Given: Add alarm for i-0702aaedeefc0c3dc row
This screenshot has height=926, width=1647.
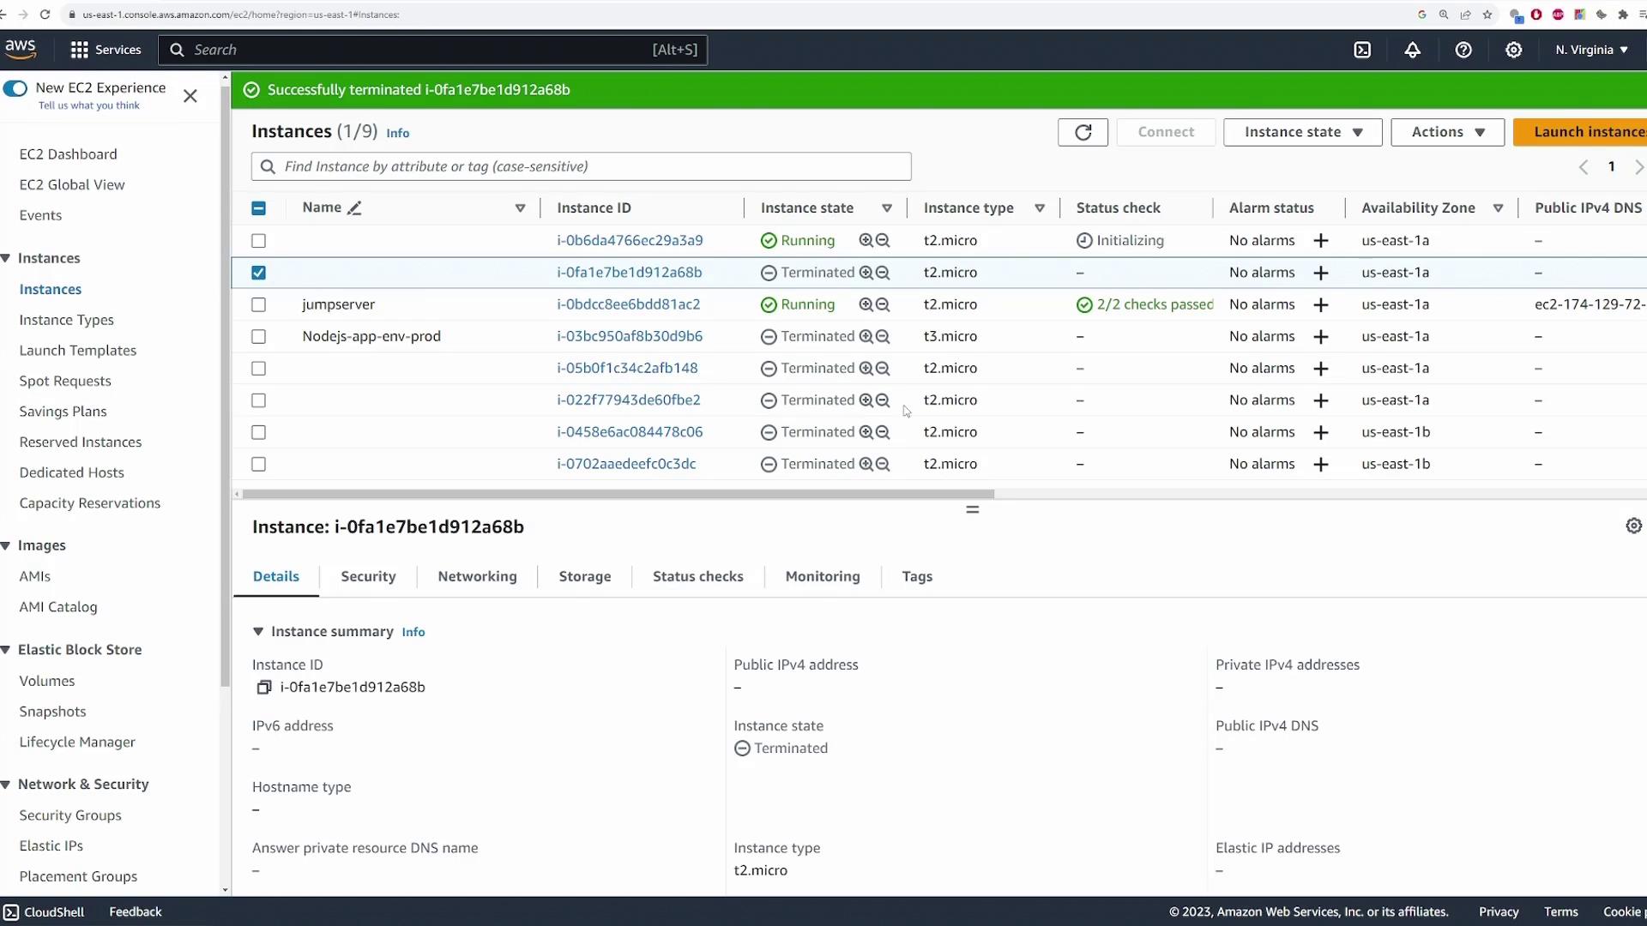Looking at the screenshot, I should click(1321, 464).
